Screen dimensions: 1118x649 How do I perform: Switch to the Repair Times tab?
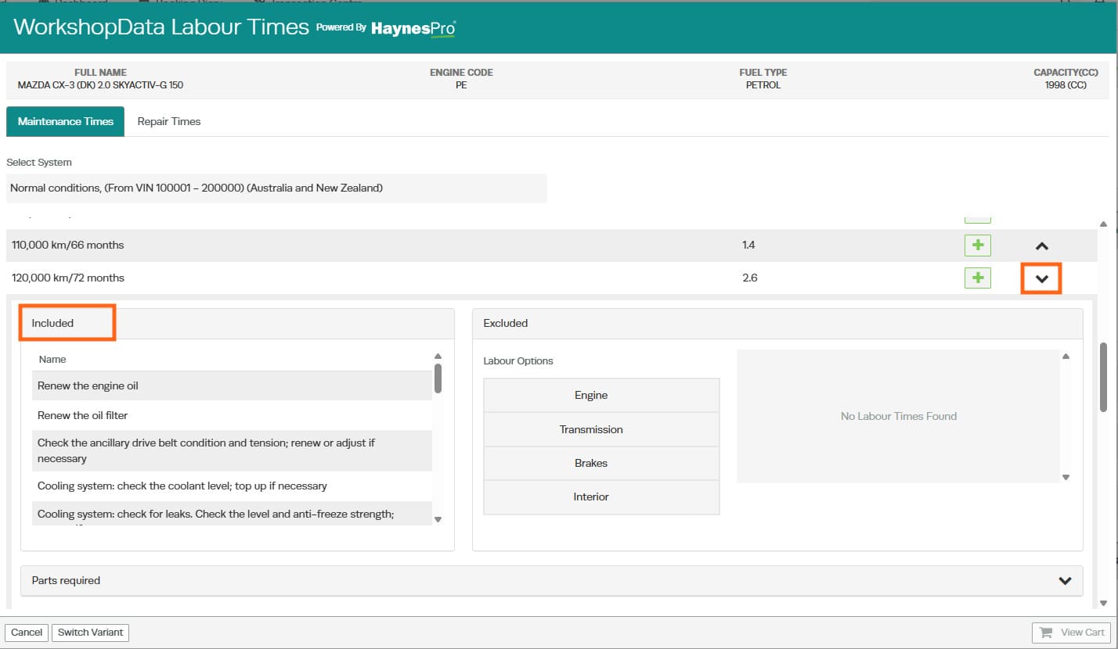(x=169, y=121)
